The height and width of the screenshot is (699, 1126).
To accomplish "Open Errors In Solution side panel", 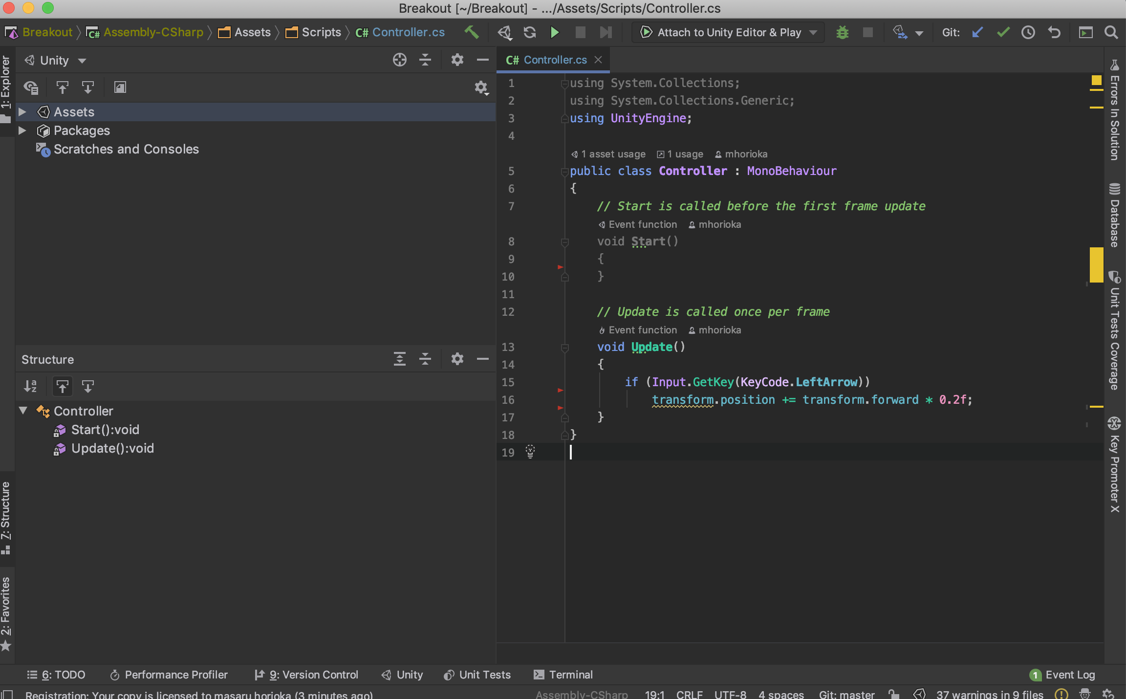I will click(x=1115, y=110).
